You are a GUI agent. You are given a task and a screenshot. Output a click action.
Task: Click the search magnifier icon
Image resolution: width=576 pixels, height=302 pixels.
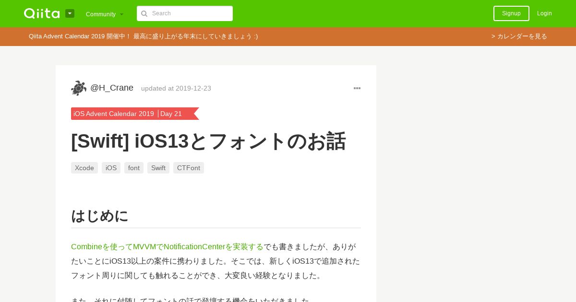coord(144,13)
